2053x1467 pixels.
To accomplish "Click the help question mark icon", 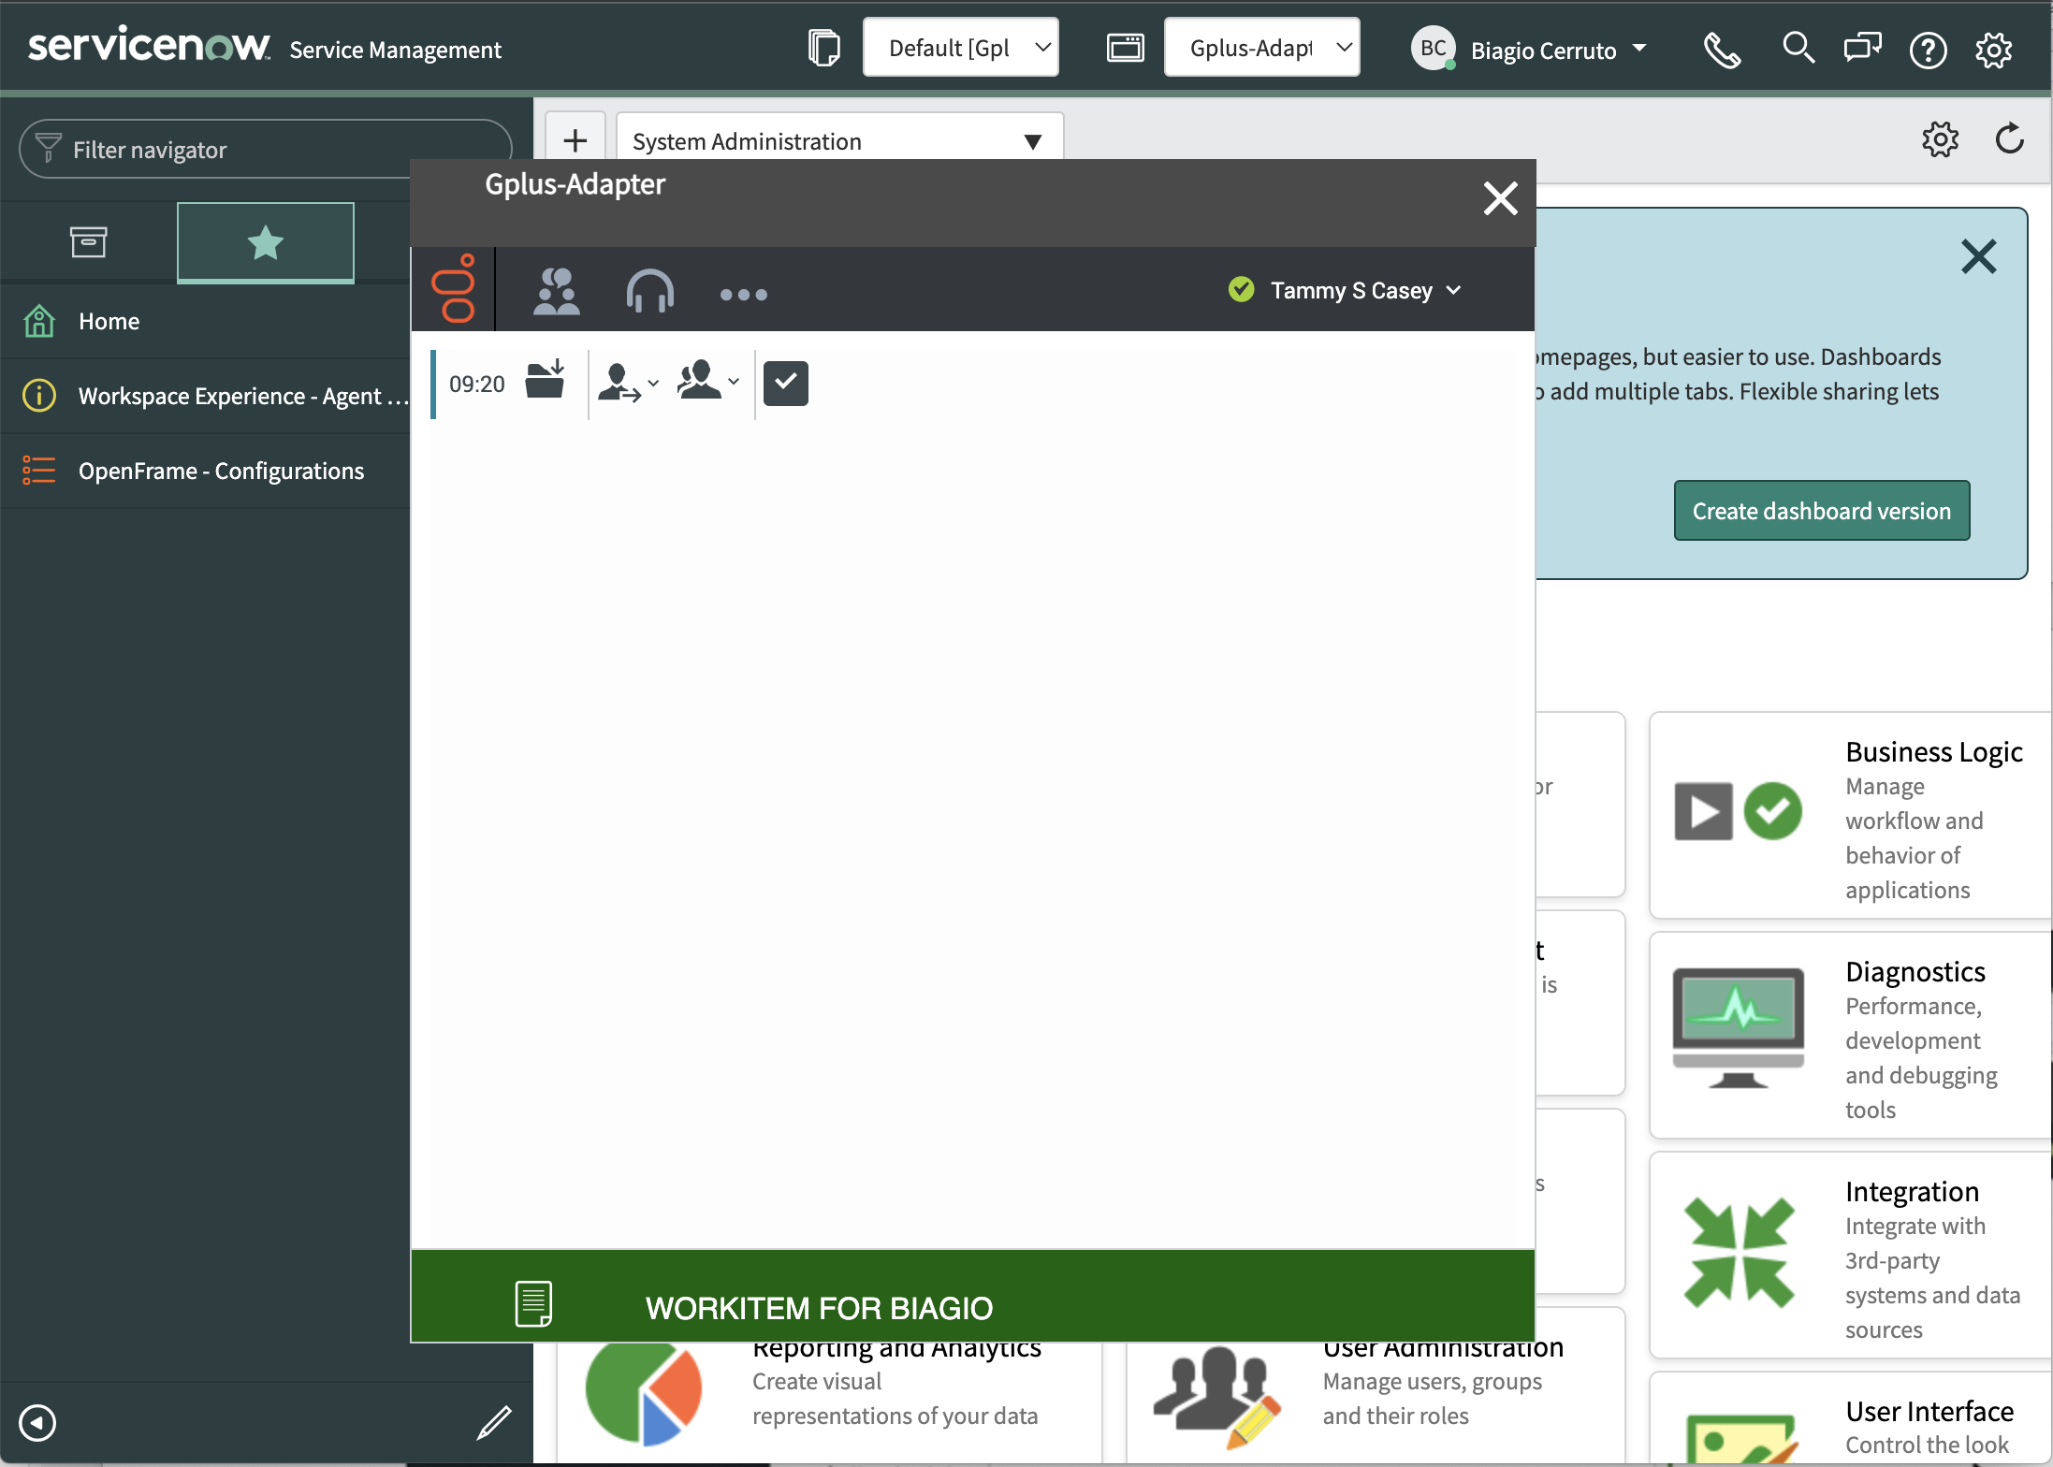I will click(x=1928, y=50).
